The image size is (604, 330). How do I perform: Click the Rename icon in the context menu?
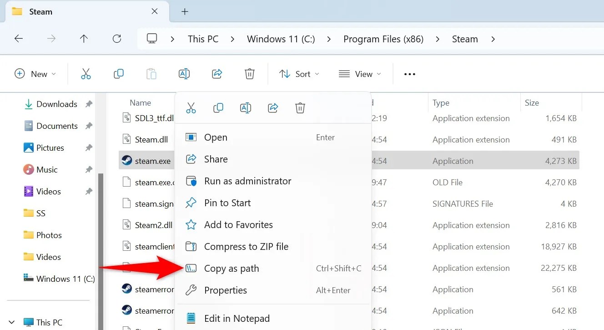click(245, 108)
